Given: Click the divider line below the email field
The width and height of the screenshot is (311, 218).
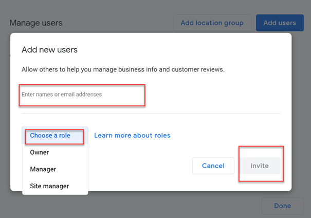Looking at the screenshot, I should click(154, 113).
